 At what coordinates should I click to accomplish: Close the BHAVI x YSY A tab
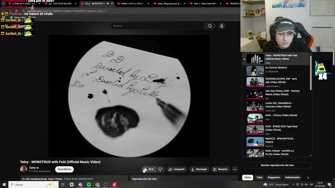pos(148,4)
